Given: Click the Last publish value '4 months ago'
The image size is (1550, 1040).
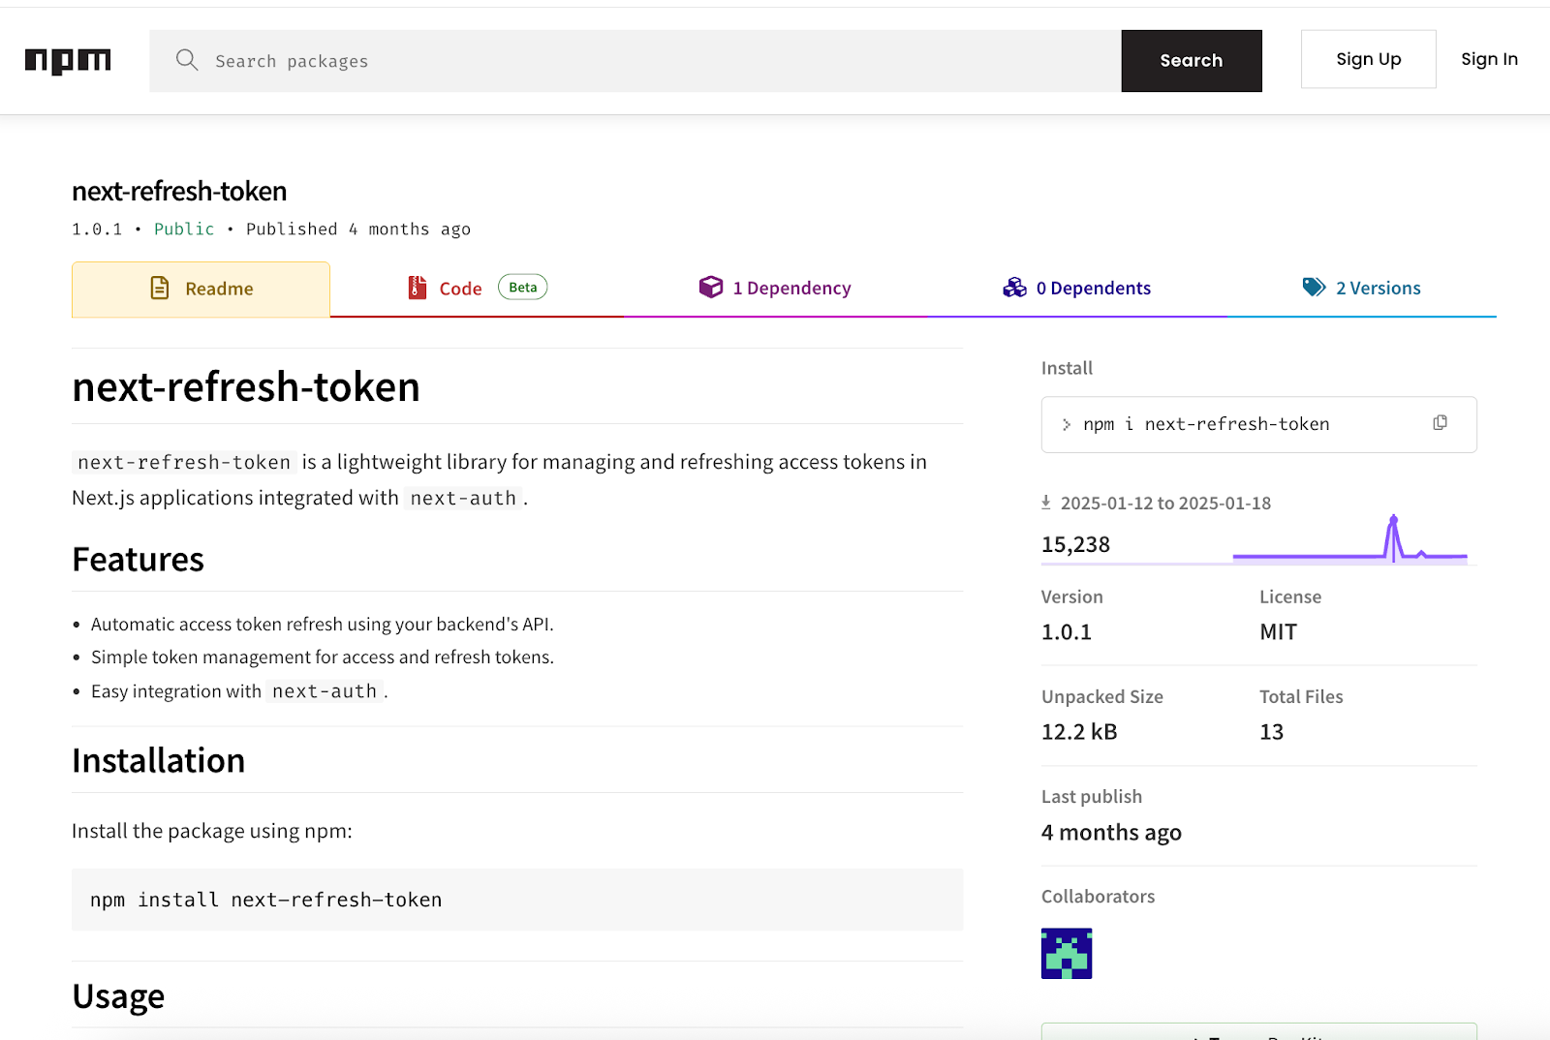Looking at the screenshot, I should tap(1111, 833).
